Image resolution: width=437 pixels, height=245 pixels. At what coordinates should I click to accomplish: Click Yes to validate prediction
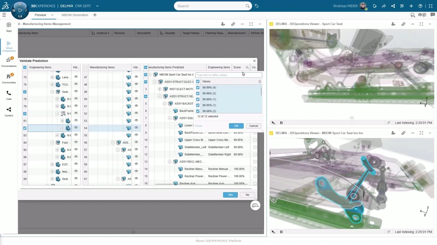point(230,195)
